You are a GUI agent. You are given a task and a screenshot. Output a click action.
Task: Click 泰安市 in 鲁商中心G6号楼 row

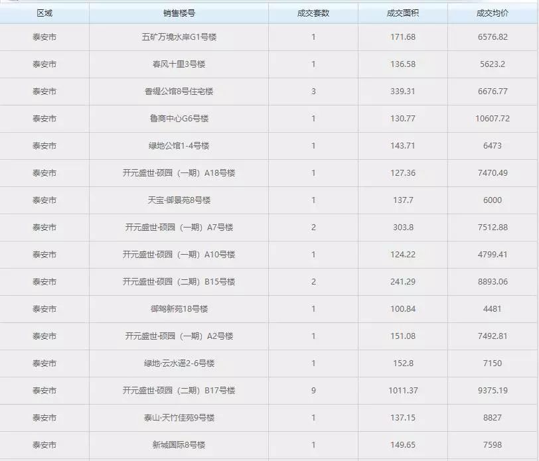point(44,119)
